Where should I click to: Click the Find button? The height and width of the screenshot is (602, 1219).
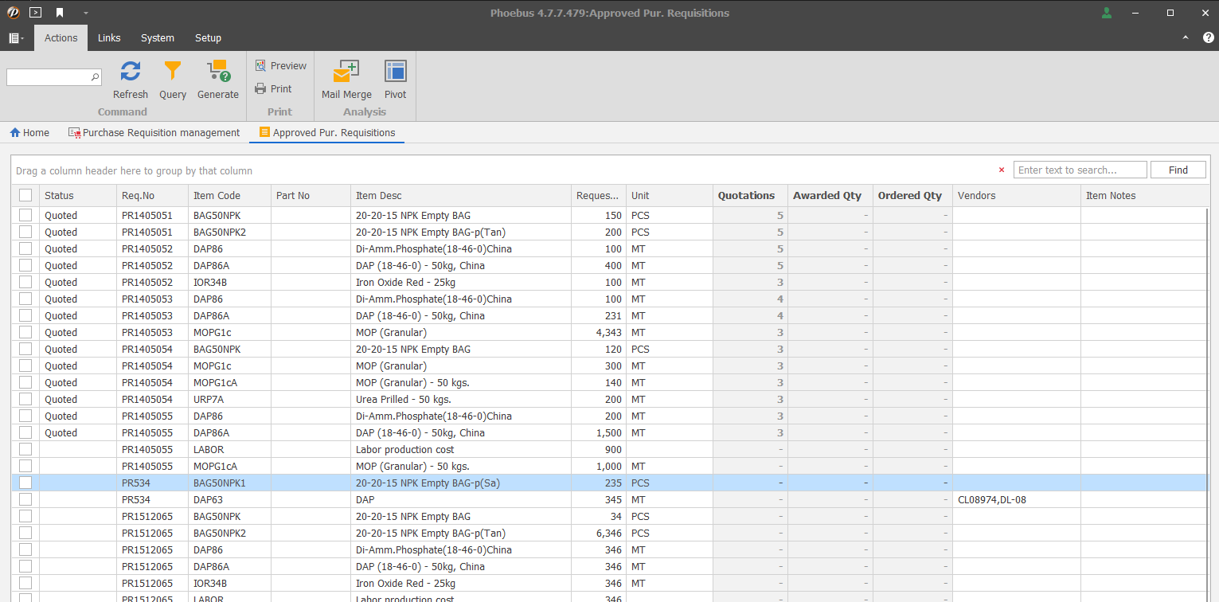coord(1178,170)
